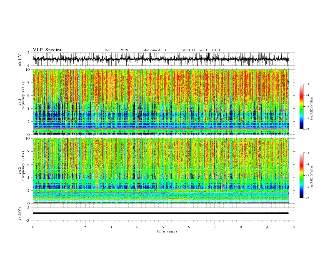This screenshot has height=255, width=330.
Task: Click the time axis tick label '9'
Action: (267, 227)
